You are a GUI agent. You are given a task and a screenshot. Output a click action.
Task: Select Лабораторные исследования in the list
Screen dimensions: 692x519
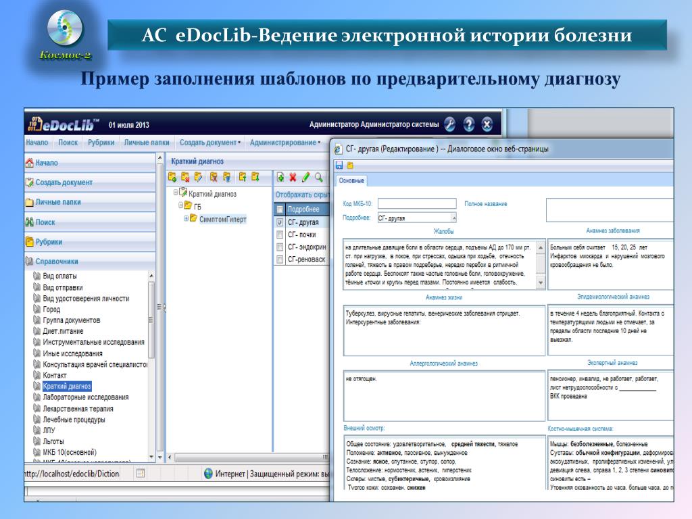click(x=86, y=397)
